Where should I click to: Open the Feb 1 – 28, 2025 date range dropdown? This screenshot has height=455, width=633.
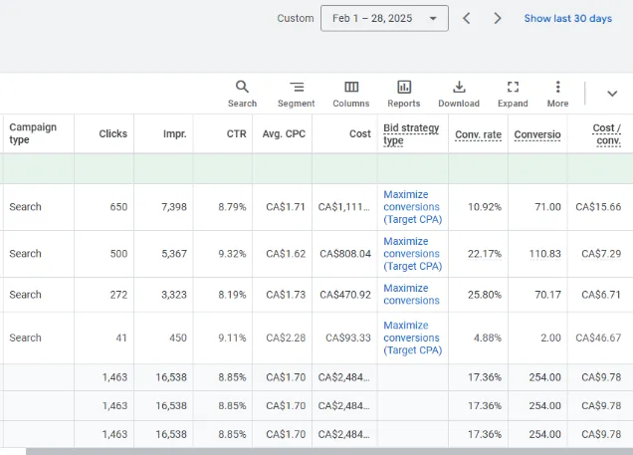click(384, 18)
